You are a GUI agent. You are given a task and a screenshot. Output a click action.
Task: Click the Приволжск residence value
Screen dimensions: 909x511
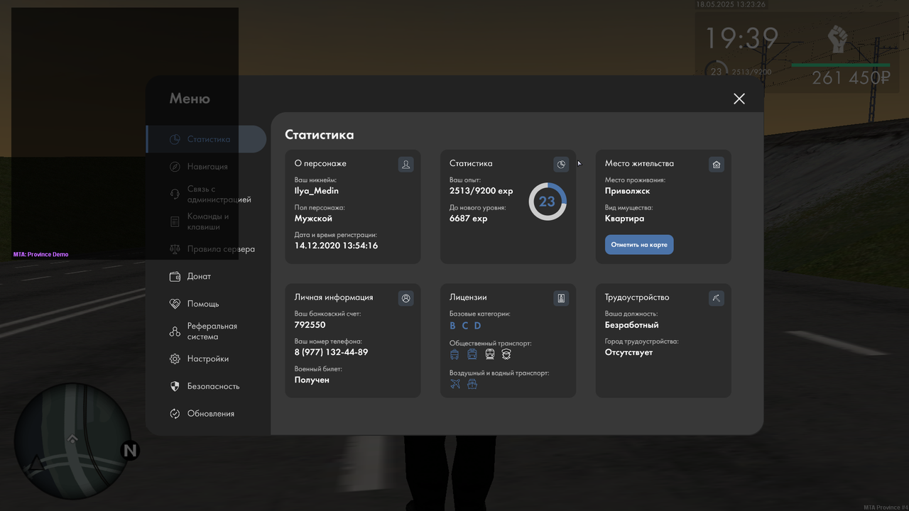(628, 191)
